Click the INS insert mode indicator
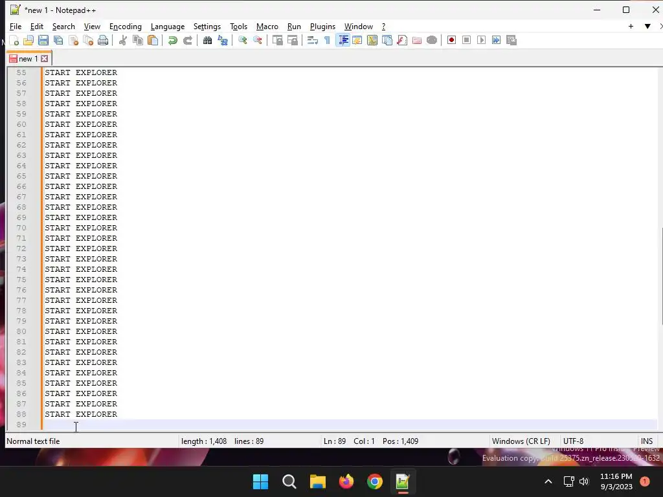 (647, 441)
